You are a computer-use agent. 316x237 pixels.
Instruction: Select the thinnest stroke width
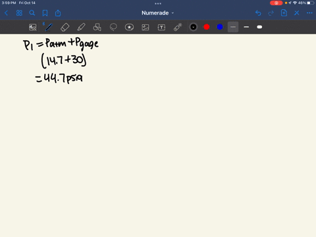pos(233,27)
